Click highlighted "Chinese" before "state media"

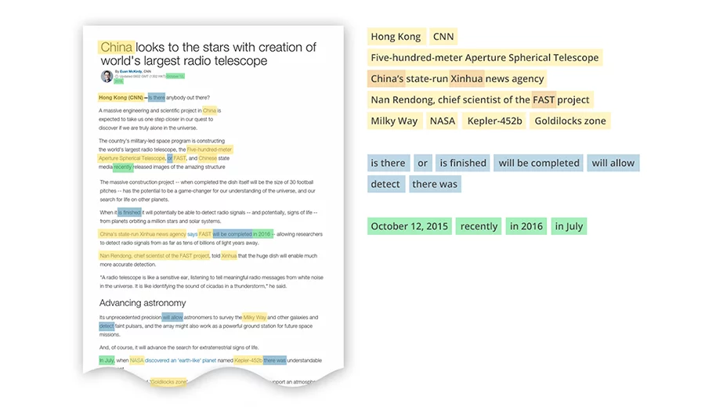(208, 158)
